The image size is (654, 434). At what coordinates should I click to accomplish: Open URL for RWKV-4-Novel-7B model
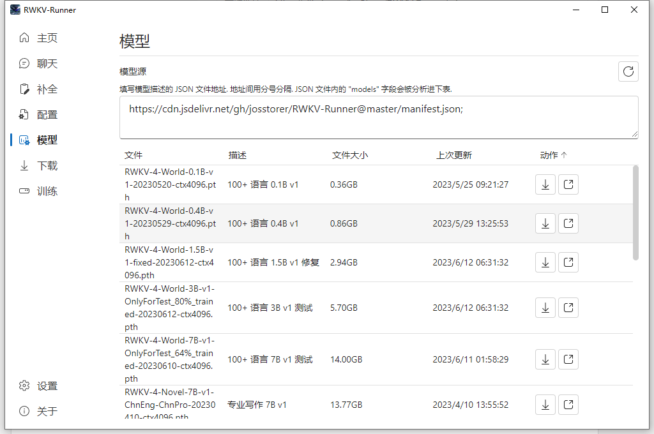(x=568, y=405)
